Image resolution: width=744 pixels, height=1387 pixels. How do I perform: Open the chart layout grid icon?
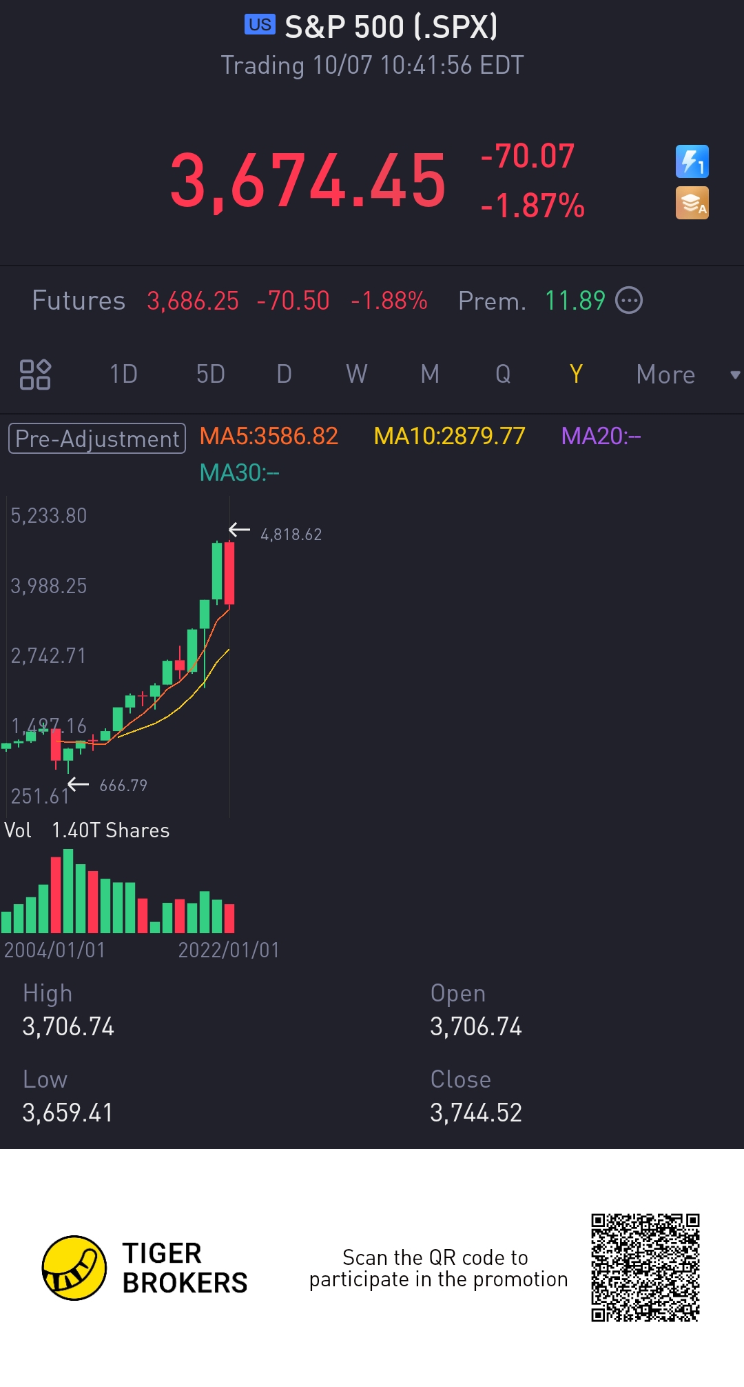pos(35,375)
